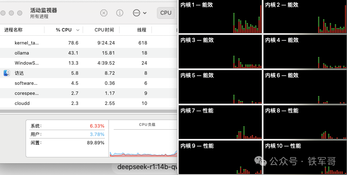Viewport: 347px width, 175px height.
Task: Click the stop process icon in the toolbar
Action: (x=104, y=13)
